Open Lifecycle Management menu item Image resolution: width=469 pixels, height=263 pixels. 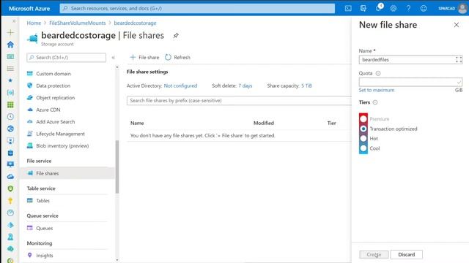pos(60,134)
